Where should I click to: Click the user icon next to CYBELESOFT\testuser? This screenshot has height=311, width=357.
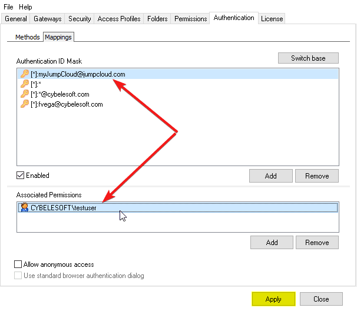[24, 207]
